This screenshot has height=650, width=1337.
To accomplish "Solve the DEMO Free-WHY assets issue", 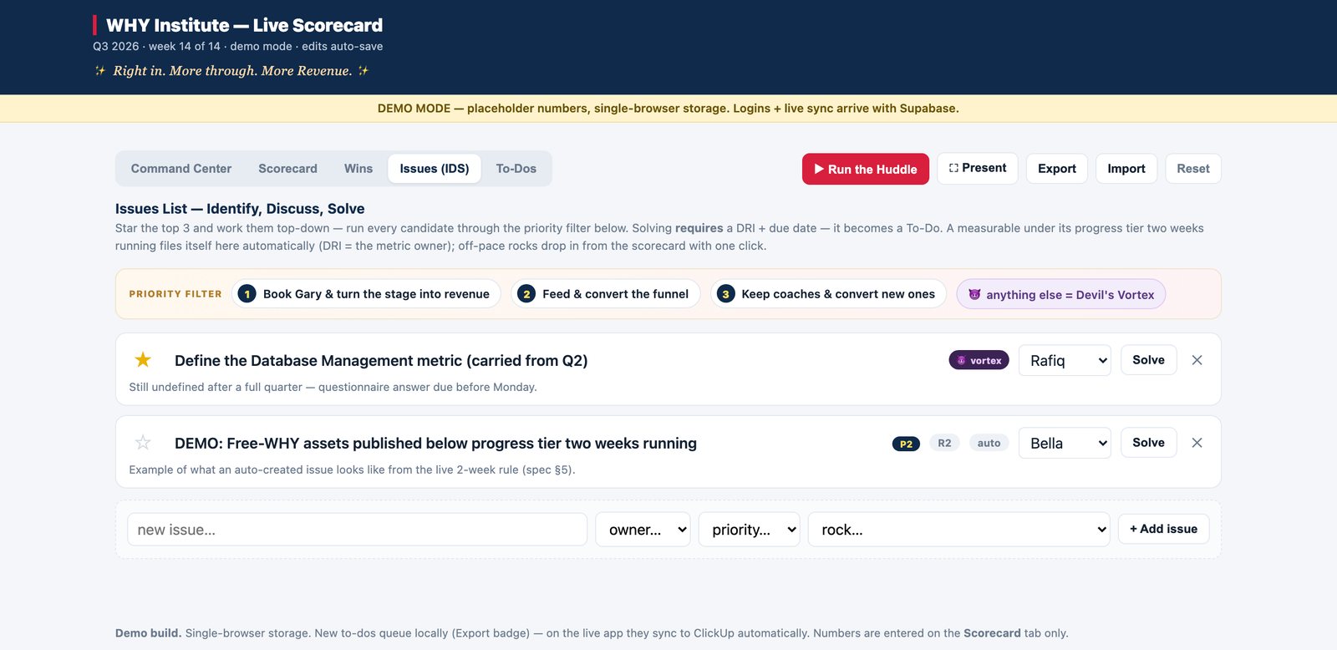I will pyautogui.click(x=1148, y=443).
